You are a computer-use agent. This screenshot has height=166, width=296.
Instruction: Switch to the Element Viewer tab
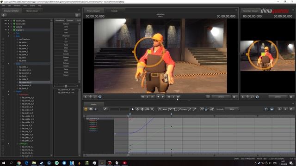point(32,11)
